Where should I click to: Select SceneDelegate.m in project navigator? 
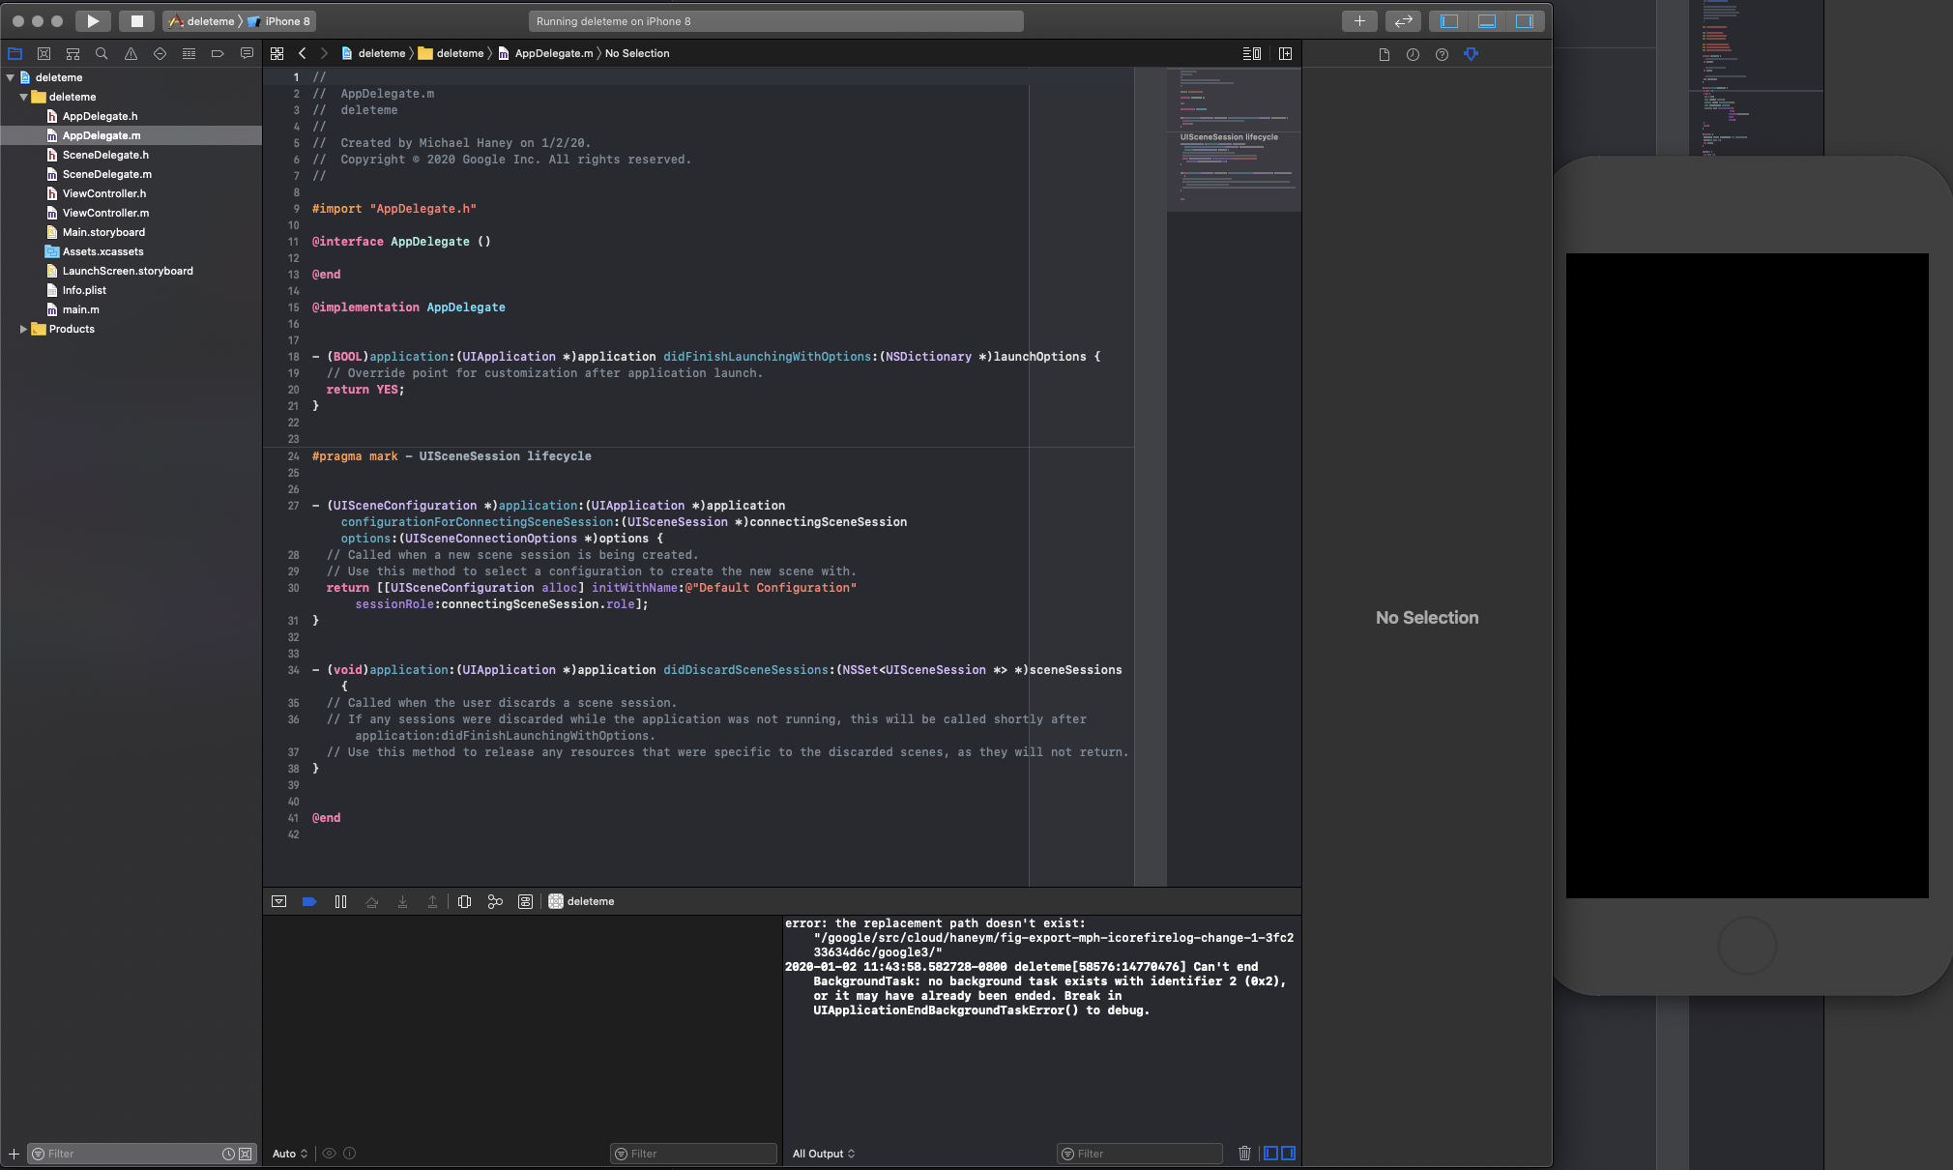[x=106, y=174]
